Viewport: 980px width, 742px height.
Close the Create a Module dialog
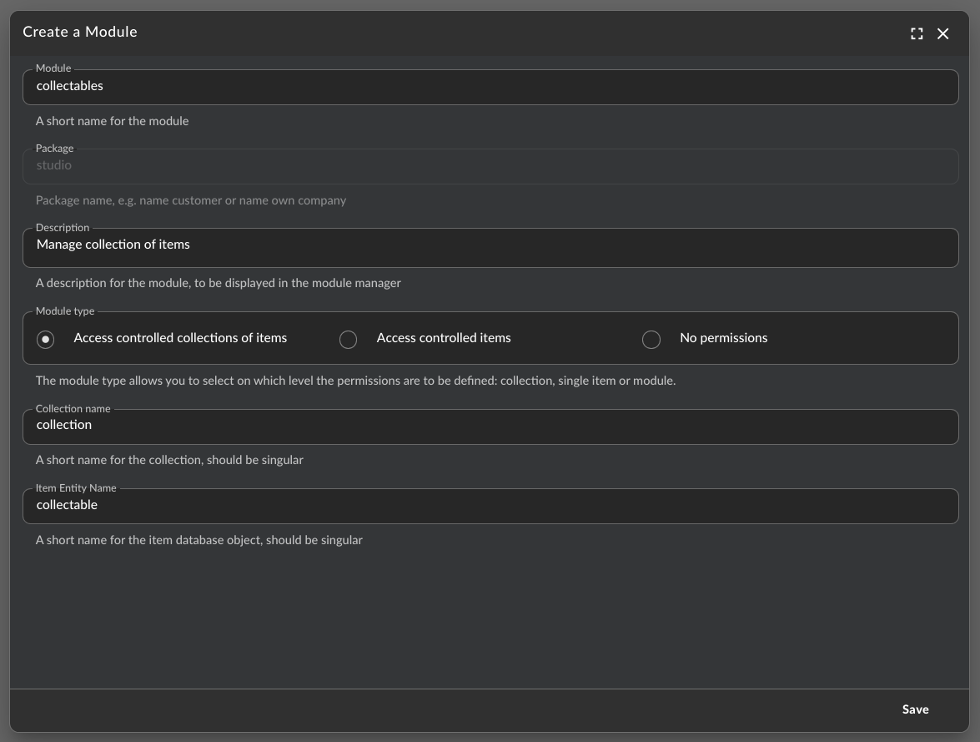[942, 33]
